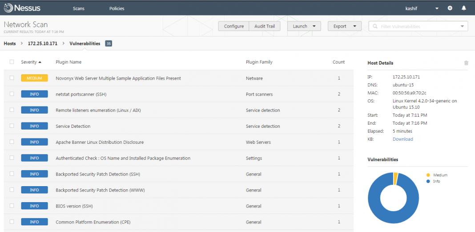Click the MAC address 00:50:56:a9:70:2c
Image resolution: width=475 pixels, height=232 pixels.
click(x=409, y=93)
